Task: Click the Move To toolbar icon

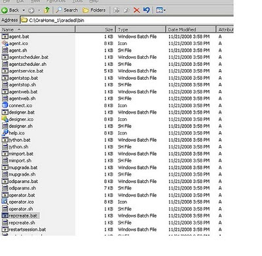Action: 117,10
